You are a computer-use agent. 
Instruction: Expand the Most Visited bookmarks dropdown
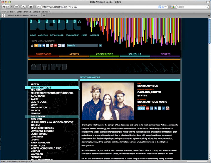(8, 12)
